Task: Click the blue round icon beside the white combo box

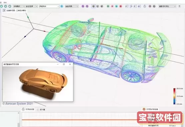Action: tap(62, 6)
